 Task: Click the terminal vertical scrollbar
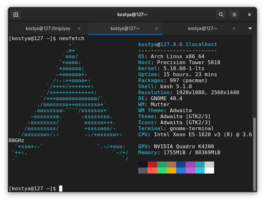pyautogui.click(x=255, y=154)
